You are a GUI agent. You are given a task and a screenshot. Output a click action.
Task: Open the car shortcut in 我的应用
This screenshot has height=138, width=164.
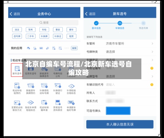point(29,48)
